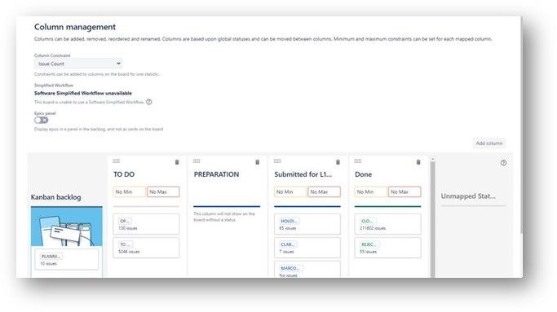Select the CLO... status card in Done
The width and height of the screenshot is (557, 312).
coord(387,224)
